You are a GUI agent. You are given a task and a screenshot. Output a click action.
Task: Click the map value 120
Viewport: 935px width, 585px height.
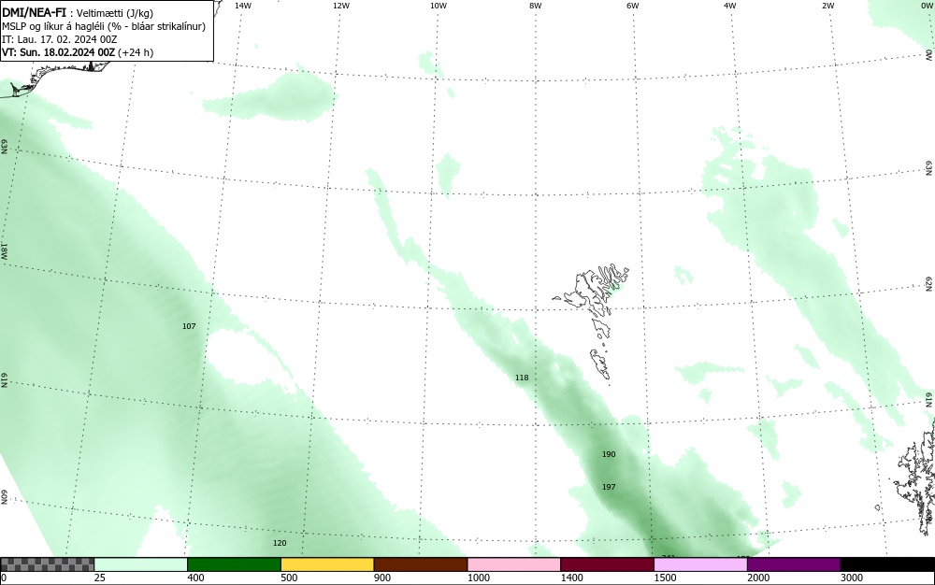click(280, 543)
